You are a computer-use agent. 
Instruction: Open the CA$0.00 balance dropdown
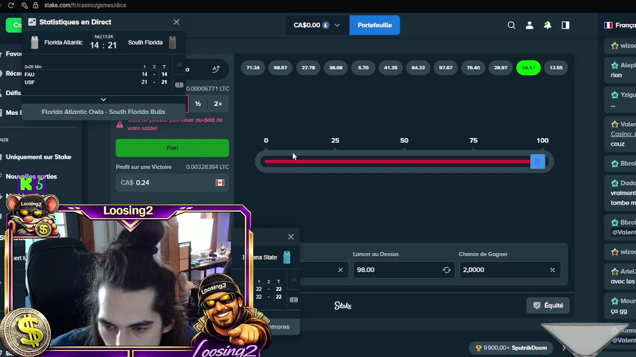pos(317,25)
